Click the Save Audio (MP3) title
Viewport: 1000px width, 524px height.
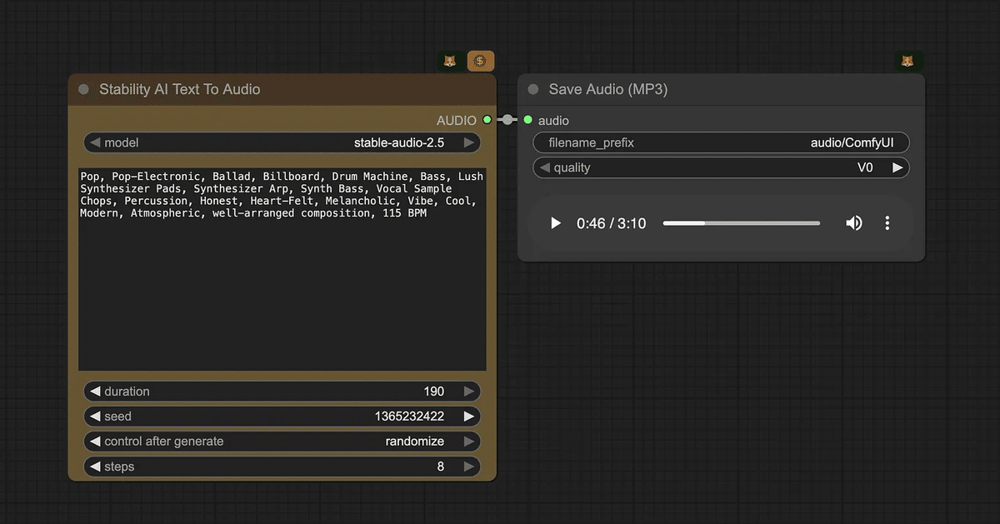[608, 89]
